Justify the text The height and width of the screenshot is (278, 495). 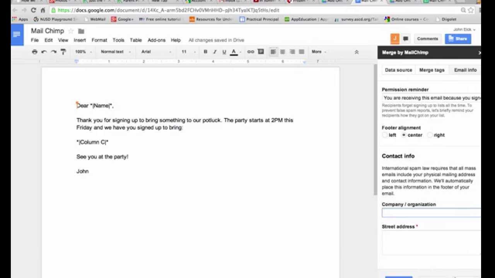click(302, 52)
